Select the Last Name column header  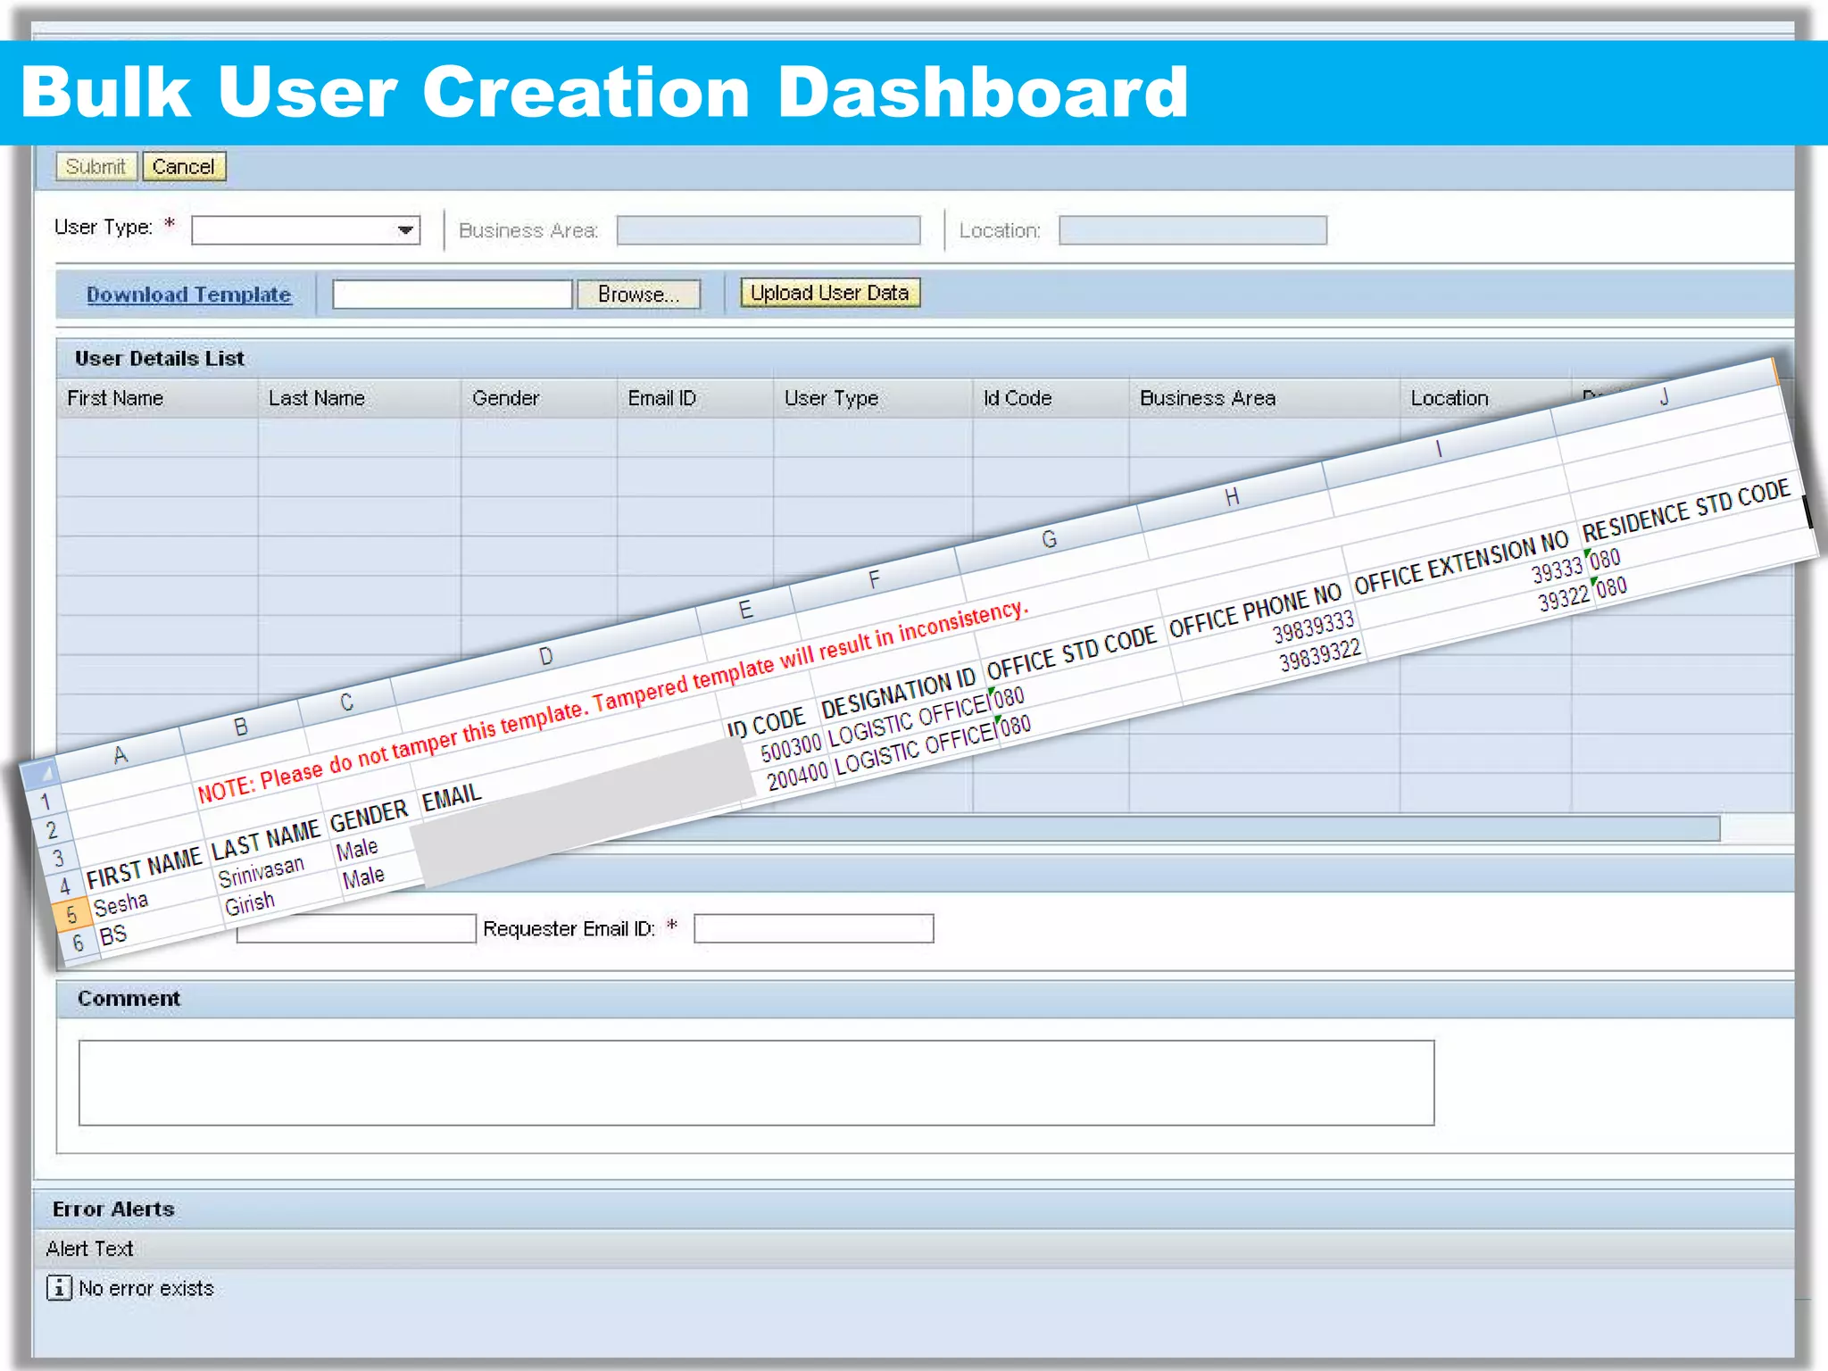click(x=360, y=398)
